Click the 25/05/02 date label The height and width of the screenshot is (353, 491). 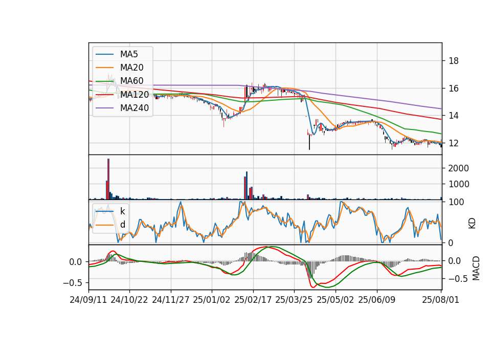pos(336,300)
